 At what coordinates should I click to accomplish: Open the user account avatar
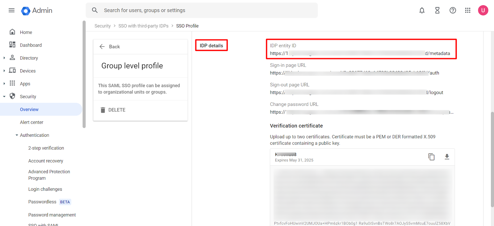coord(483,10)
